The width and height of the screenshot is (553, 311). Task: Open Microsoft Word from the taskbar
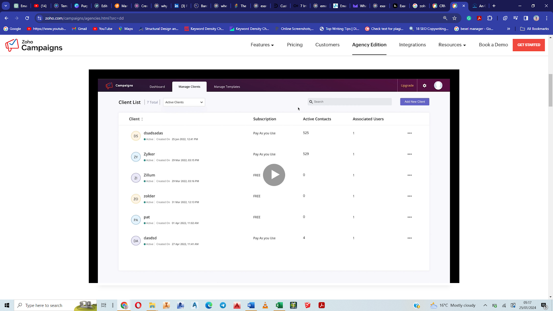point(251,305)
